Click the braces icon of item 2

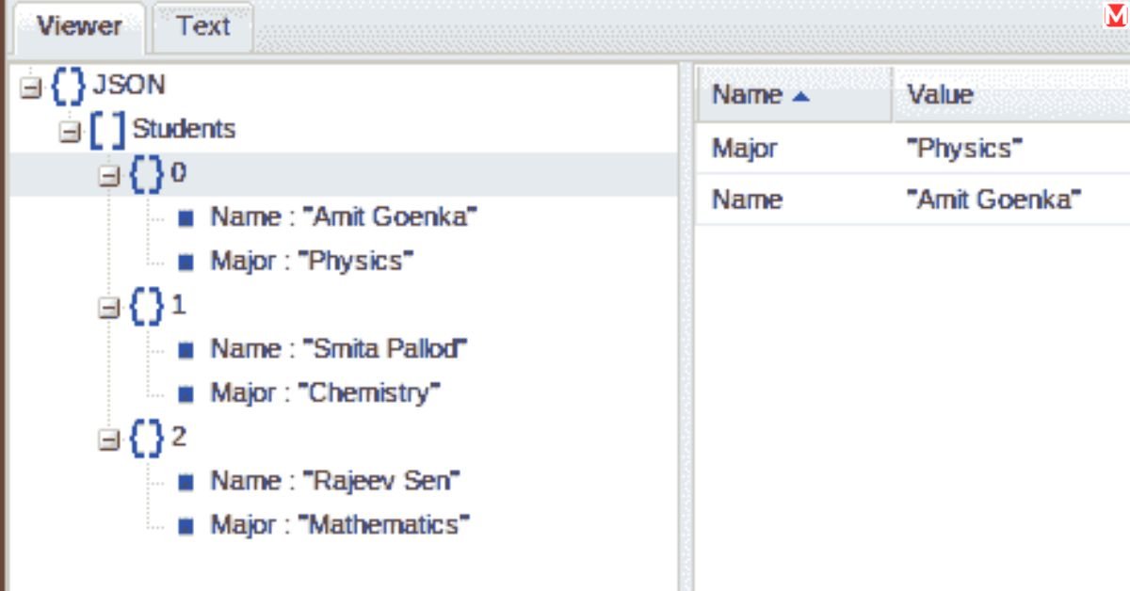(147, 438)
